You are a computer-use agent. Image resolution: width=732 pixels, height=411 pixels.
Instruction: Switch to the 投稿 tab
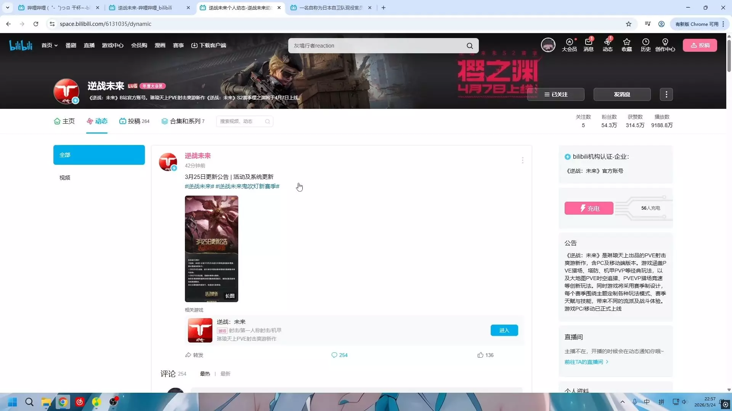point(134,121)
